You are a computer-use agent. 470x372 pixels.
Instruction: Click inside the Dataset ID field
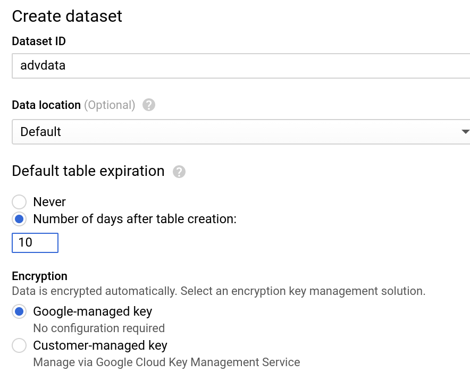tap(213, 65)
